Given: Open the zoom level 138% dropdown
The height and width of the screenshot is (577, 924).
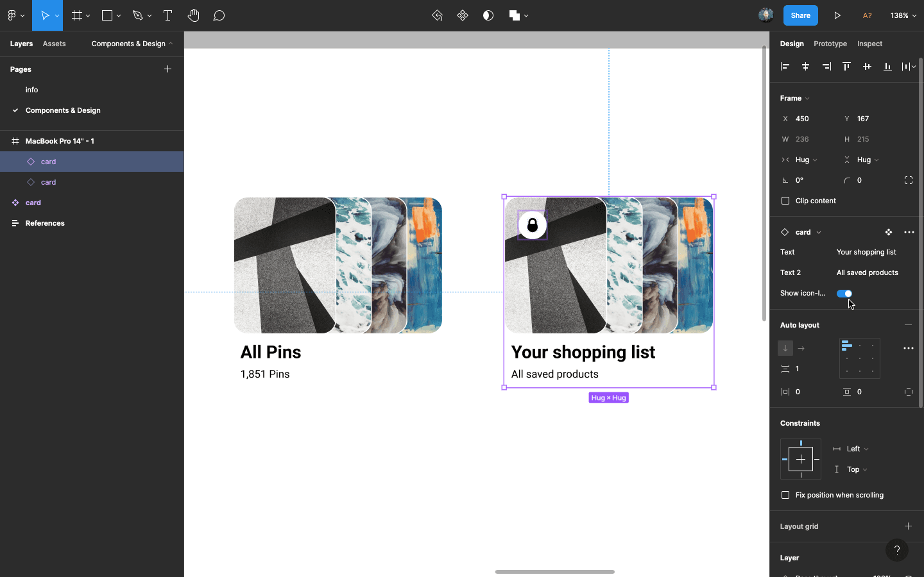Looking at the screenshot, I should point(903,15).
